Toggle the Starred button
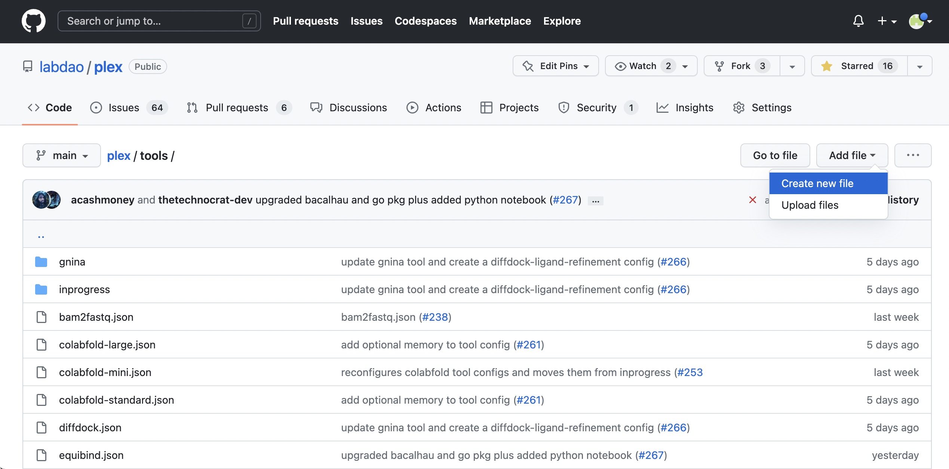The height and width of the screenshot is (469, 949). (859, 66)
